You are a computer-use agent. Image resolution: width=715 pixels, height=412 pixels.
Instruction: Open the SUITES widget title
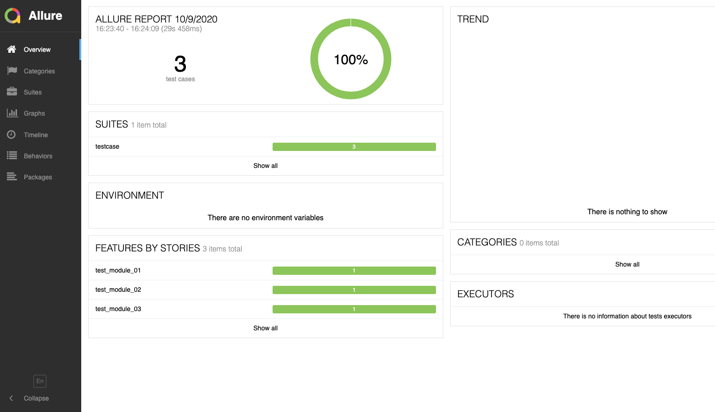(112, 124)
